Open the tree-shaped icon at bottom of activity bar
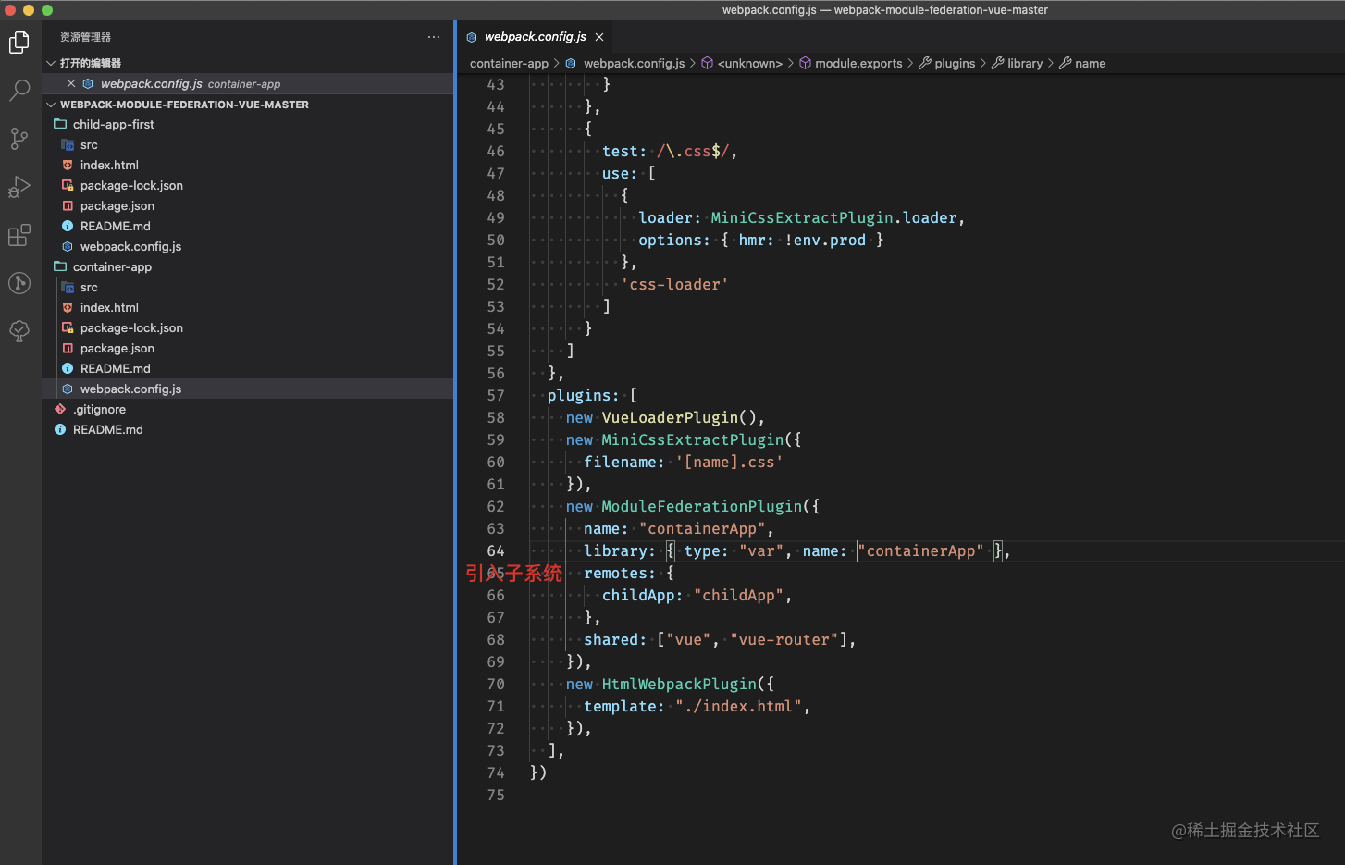The image size is (1345, 865). pos(19,331)
